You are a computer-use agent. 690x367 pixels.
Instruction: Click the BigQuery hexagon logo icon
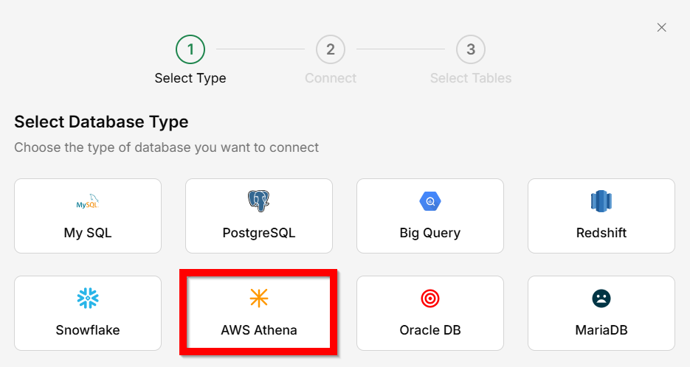point(430,201)
